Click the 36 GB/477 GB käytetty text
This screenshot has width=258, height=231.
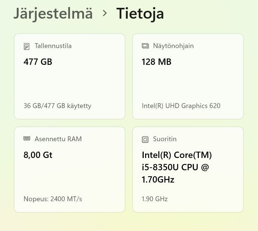57,106
